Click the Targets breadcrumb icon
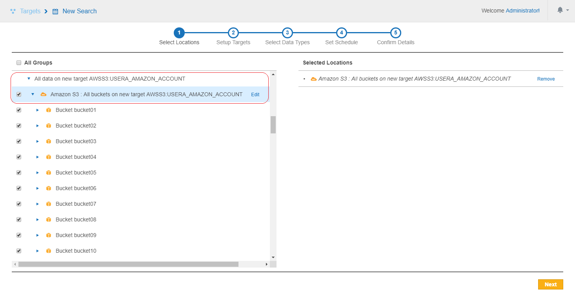The width and height of the screenshot is (575, 293). (13, 11)
